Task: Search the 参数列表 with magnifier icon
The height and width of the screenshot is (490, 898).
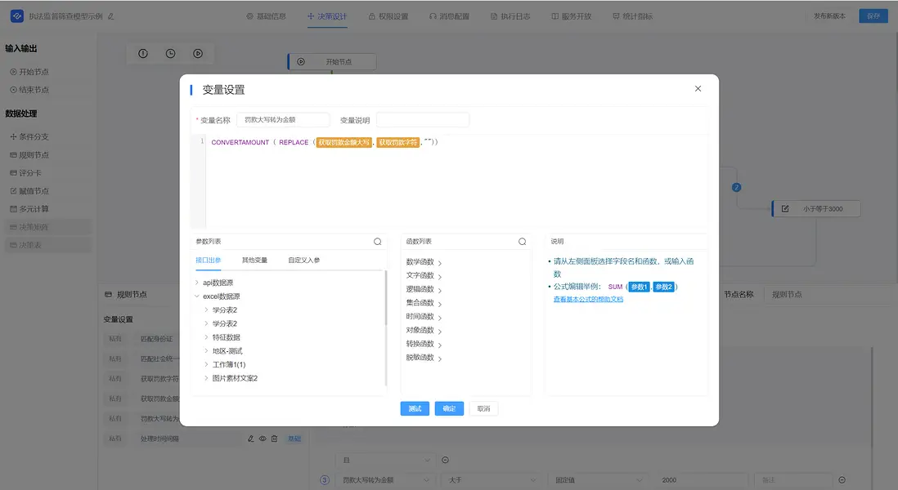Action: 377,242
